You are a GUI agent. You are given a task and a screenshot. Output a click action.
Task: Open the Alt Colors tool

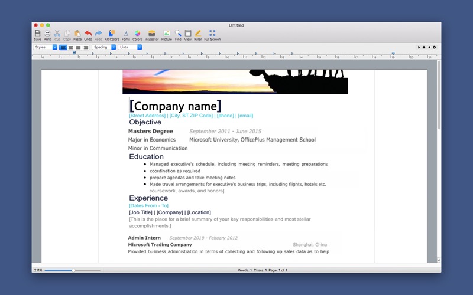click(112, 34)
